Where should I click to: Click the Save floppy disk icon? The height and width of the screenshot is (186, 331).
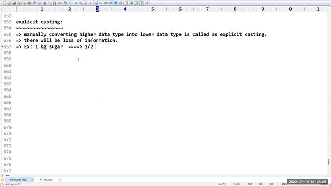(14, 3)
